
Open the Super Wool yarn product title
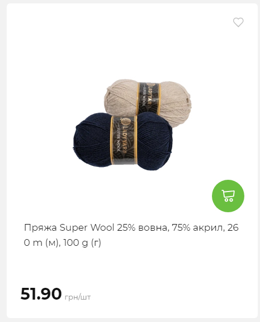point(131,235)
